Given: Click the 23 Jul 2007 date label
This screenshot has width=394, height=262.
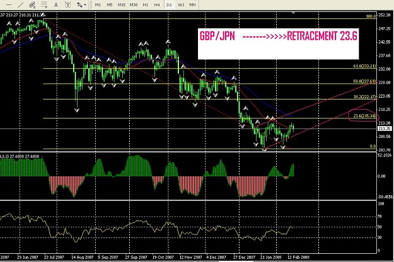Looking at the screenshot, I should click(x=54, y=257).
